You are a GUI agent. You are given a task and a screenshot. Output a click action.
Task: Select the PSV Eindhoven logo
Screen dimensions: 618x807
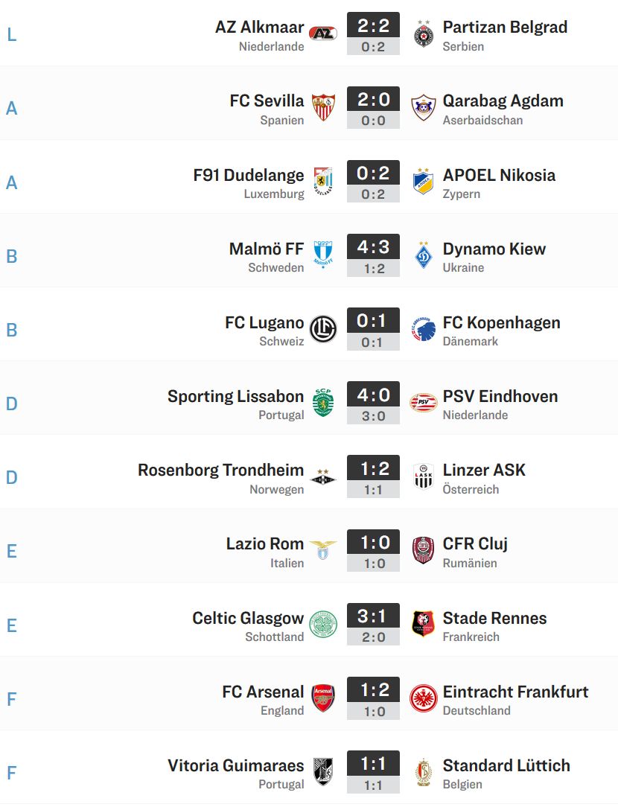(424, 403)
